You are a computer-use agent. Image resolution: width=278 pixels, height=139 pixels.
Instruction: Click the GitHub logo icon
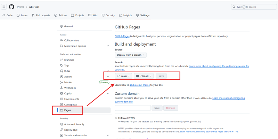[x=11, y=7]
